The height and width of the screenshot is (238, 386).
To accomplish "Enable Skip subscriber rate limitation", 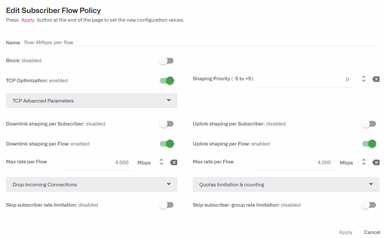I will 166,205.
